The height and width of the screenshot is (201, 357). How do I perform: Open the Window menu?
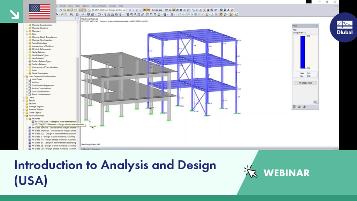[113, 6]
